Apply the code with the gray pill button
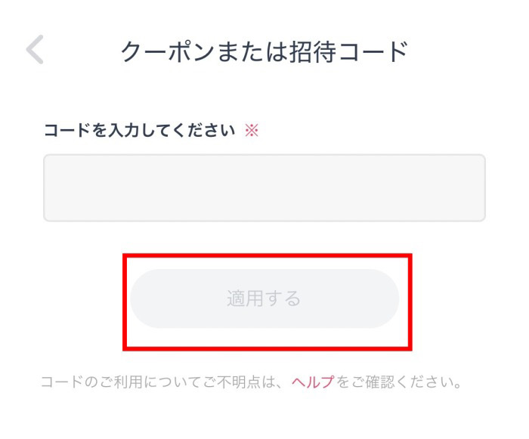529x439 pixels. click(x=264, y=298)
